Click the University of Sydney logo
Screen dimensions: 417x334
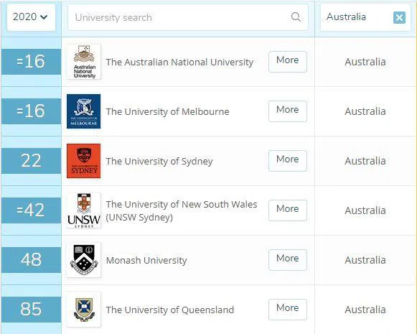84,161
